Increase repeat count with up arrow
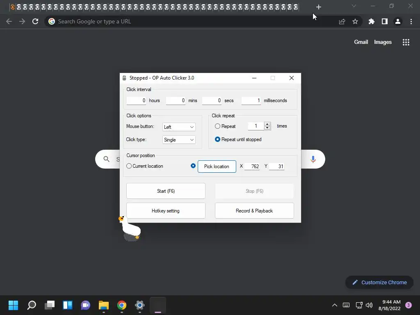The height and width of the screenshot is (315, 420). pos(267,124)
